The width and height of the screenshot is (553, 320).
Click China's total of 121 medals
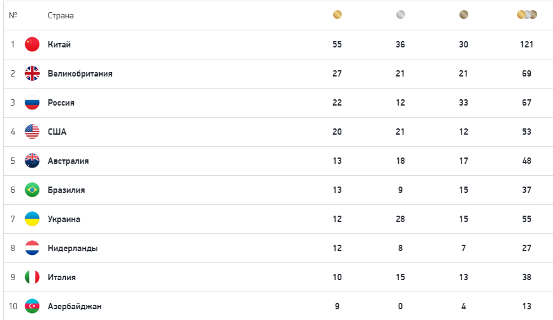click(526, 44)
